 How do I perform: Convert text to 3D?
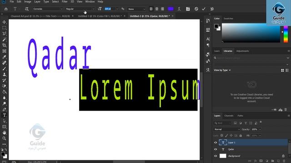click(x=212, y=9)
